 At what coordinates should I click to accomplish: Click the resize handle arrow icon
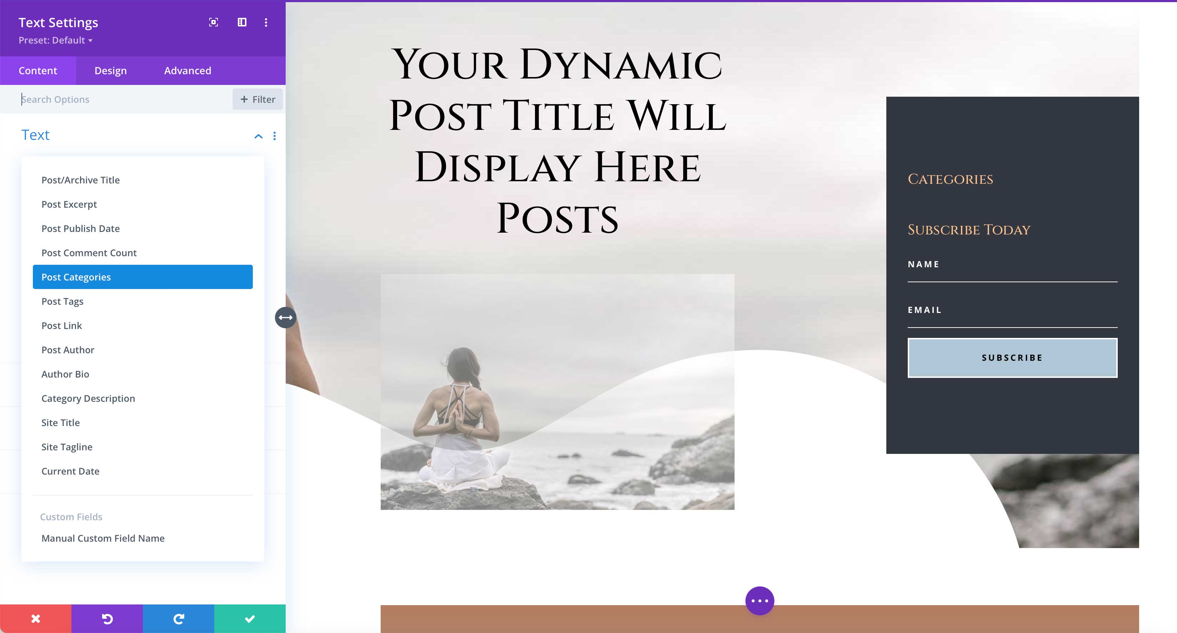click(x=285, y=317)
